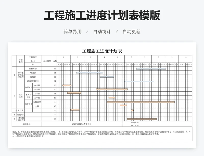Select the 天数 column header
This screenshot has width=204, height=156.
tap(55, 61)
